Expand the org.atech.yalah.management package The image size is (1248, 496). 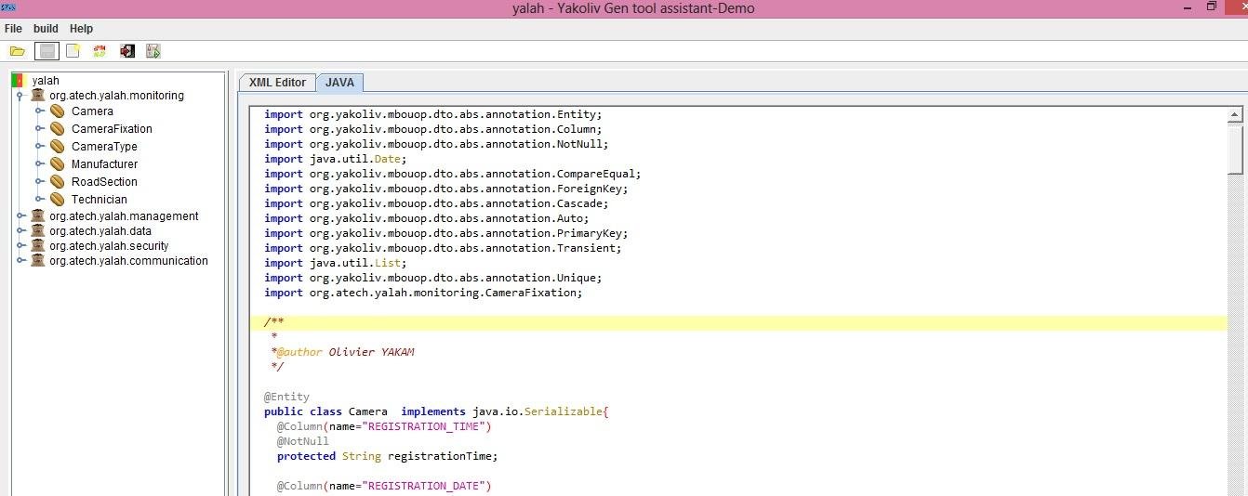20,216
